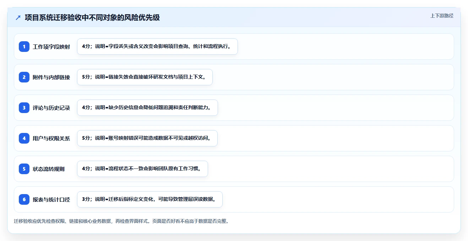Select number badge 1
Image resolution: width=468 pixels, height=241 pixels.
tap(24, 47)
